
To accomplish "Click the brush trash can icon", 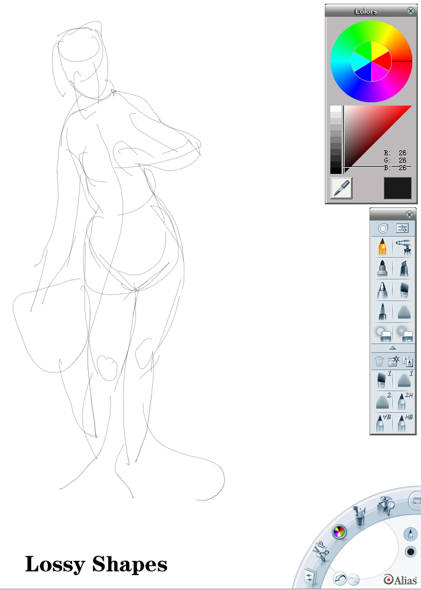I will click(379, 361).
